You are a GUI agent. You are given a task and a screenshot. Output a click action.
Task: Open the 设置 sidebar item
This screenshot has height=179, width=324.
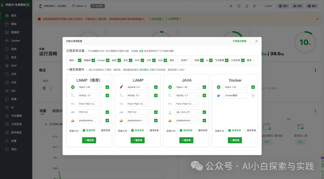point(13,141)
